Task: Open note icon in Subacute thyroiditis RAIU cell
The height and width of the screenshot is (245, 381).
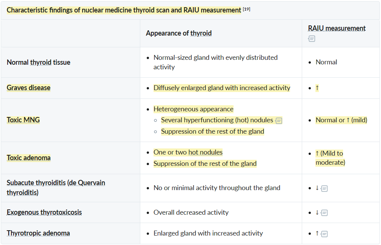Action: coord(324,188)
